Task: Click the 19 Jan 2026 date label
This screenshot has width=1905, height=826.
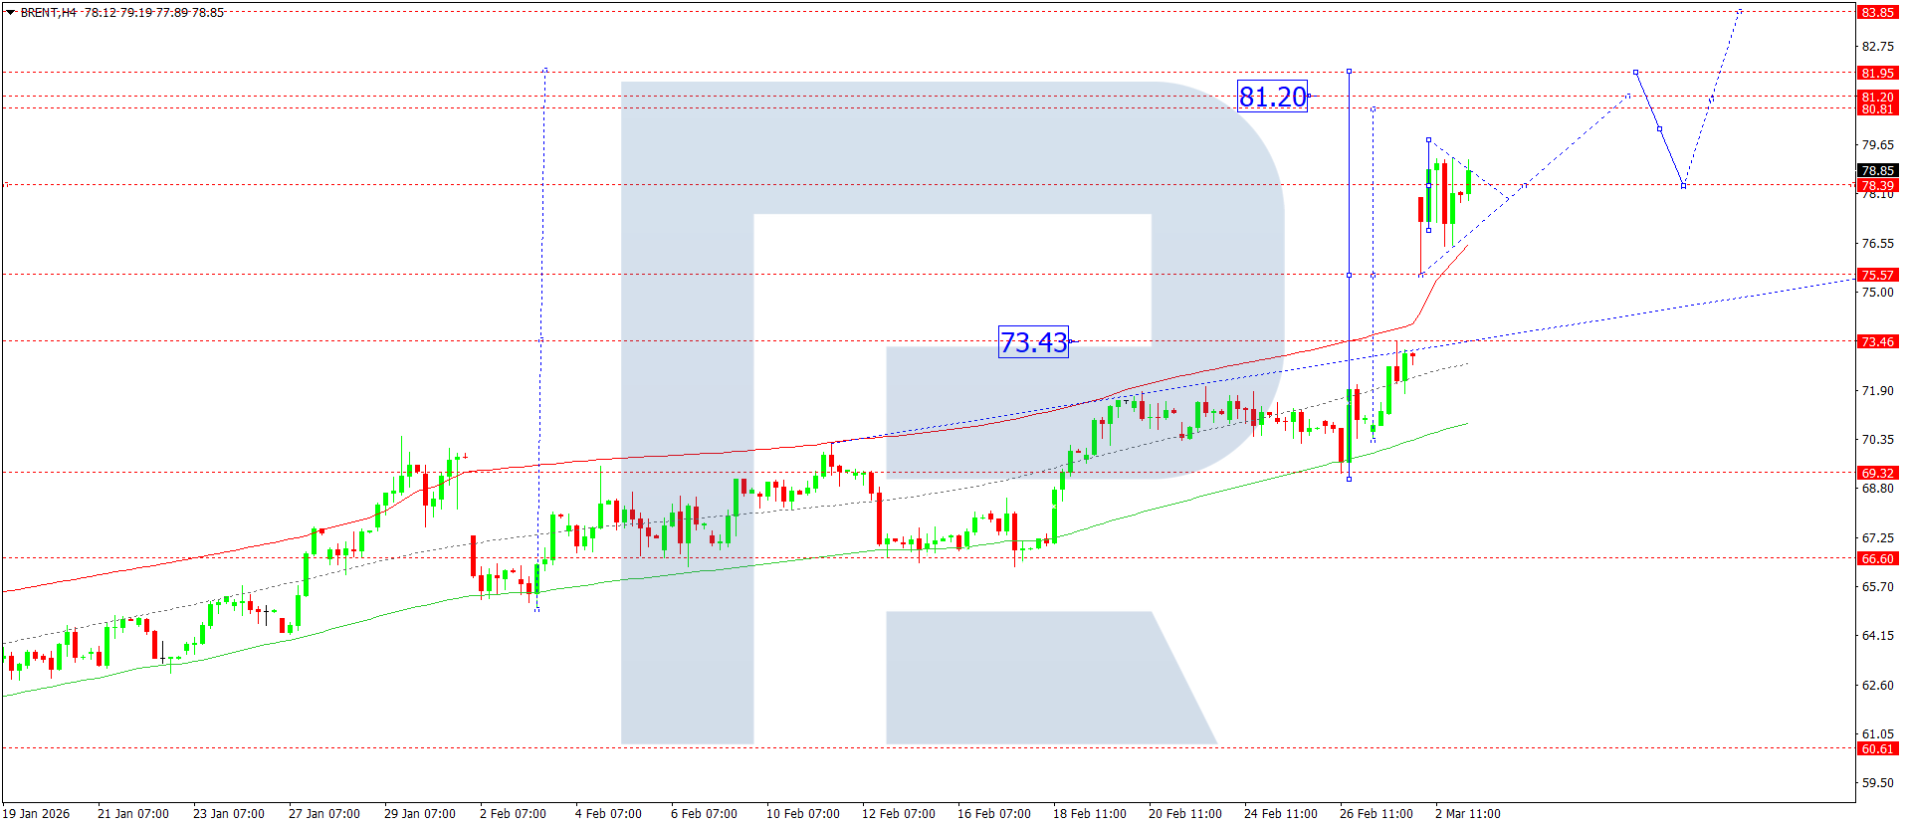Action: pyautogui.click(x=37, y=814)
